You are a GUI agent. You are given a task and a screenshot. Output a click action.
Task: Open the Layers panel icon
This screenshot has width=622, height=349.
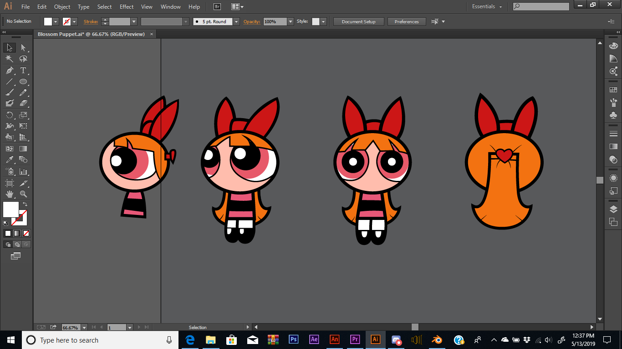(613, 209)
